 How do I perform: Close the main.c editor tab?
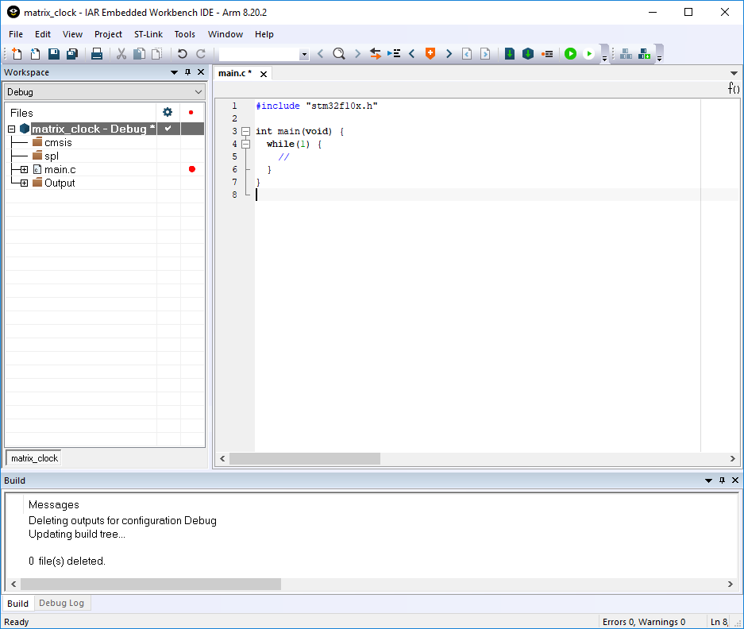coord(264,74)
